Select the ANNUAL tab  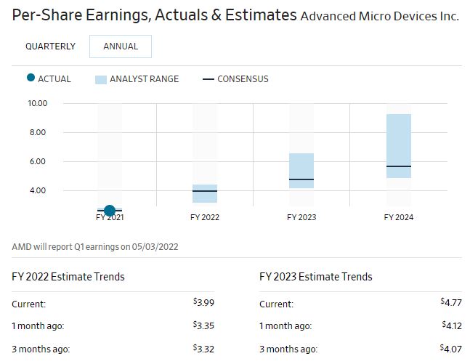click(121, 46)
